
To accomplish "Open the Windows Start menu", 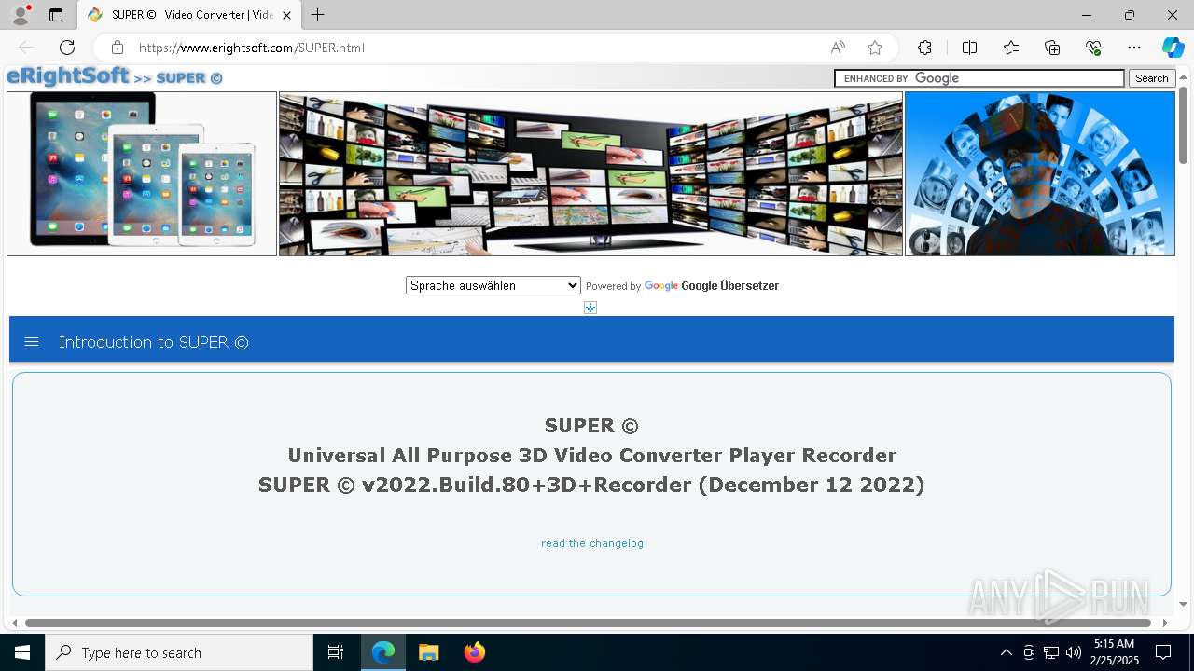I will pos(22,652).
